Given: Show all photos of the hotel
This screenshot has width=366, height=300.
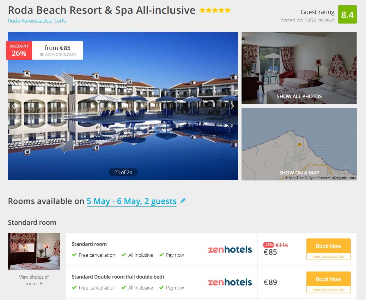Looking at the screenshot, I should click(x=299, y=96).
